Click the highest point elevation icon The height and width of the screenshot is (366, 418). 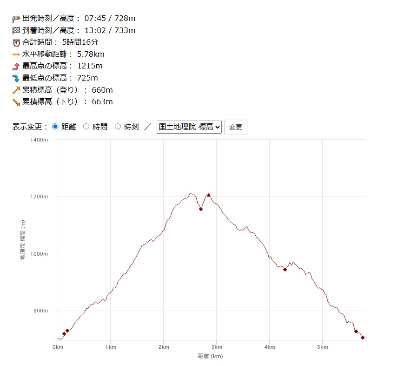point(16,66)
